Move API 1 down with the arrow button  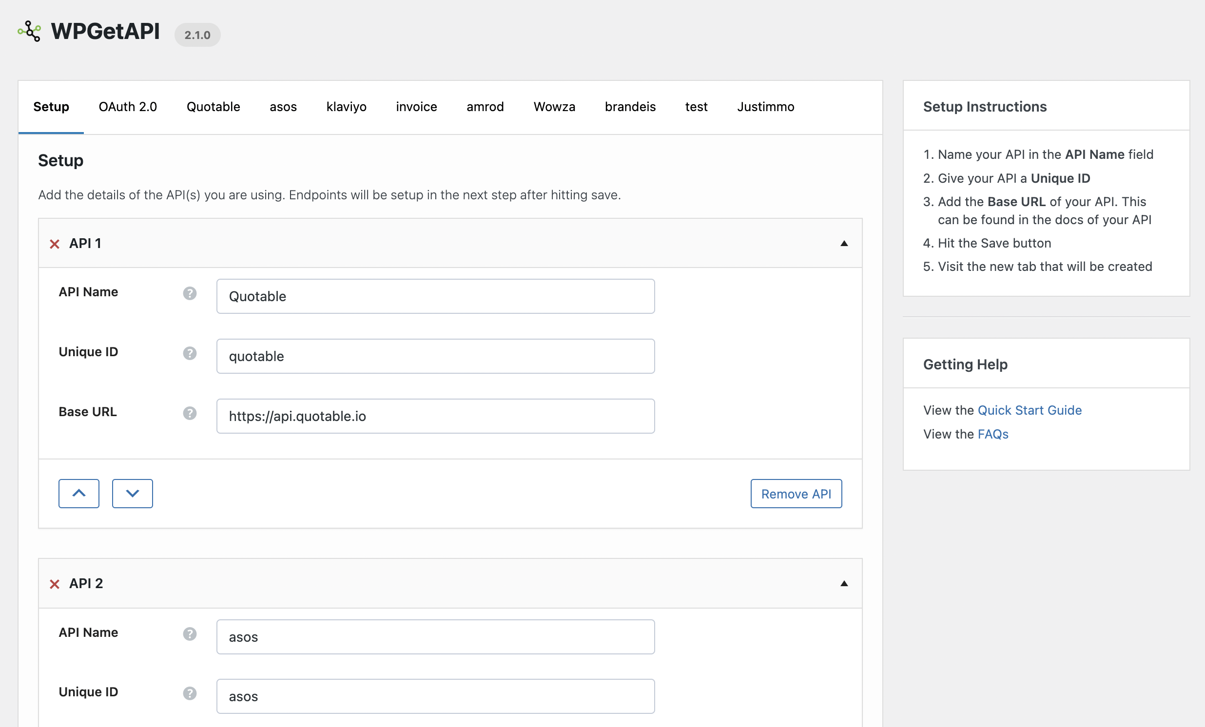(x=133, y=493)
